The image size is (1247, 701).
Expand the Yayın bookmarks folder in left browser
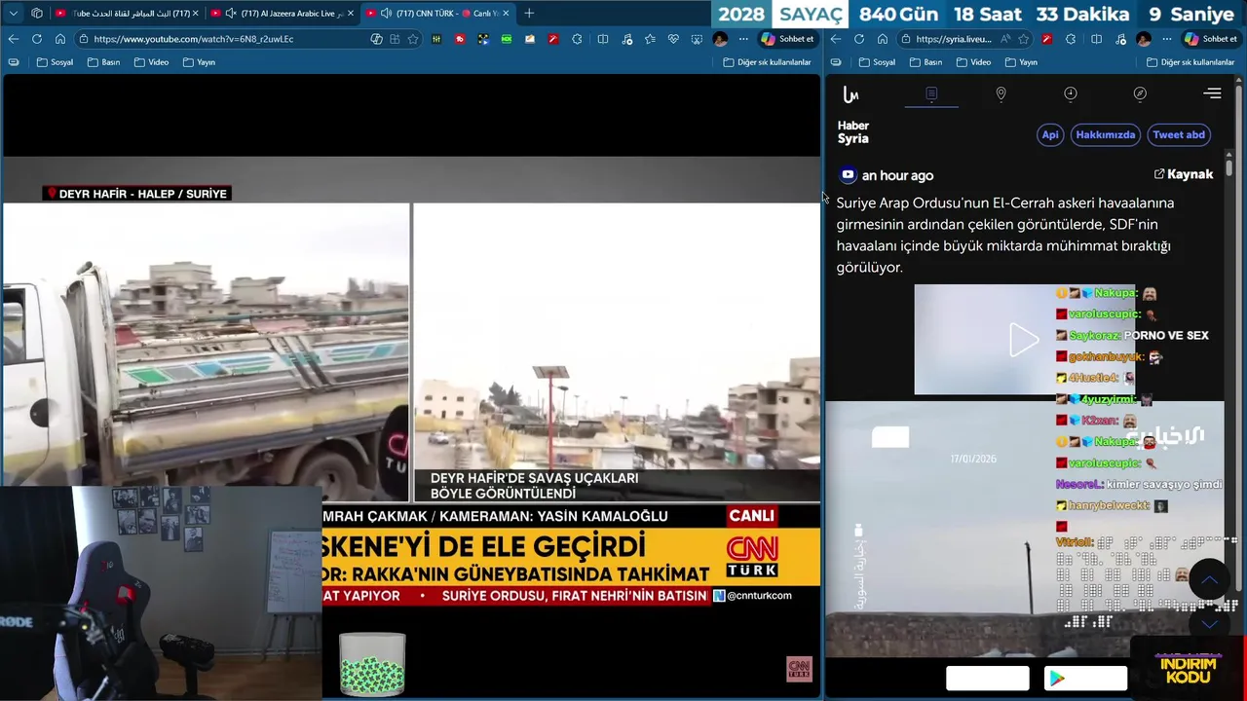point(199,62)
